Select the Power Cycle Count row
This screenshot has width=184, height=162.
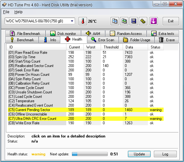[86, 88]
